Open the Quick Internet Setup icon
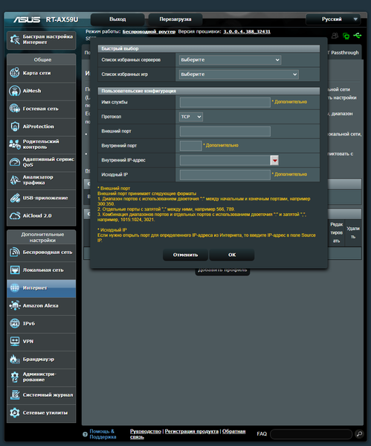The height and width of the screenshot is (446, 371). (14, 39)
